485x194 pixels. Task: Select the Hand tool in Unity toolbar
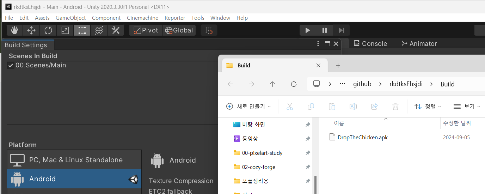[x=14, y=30]
